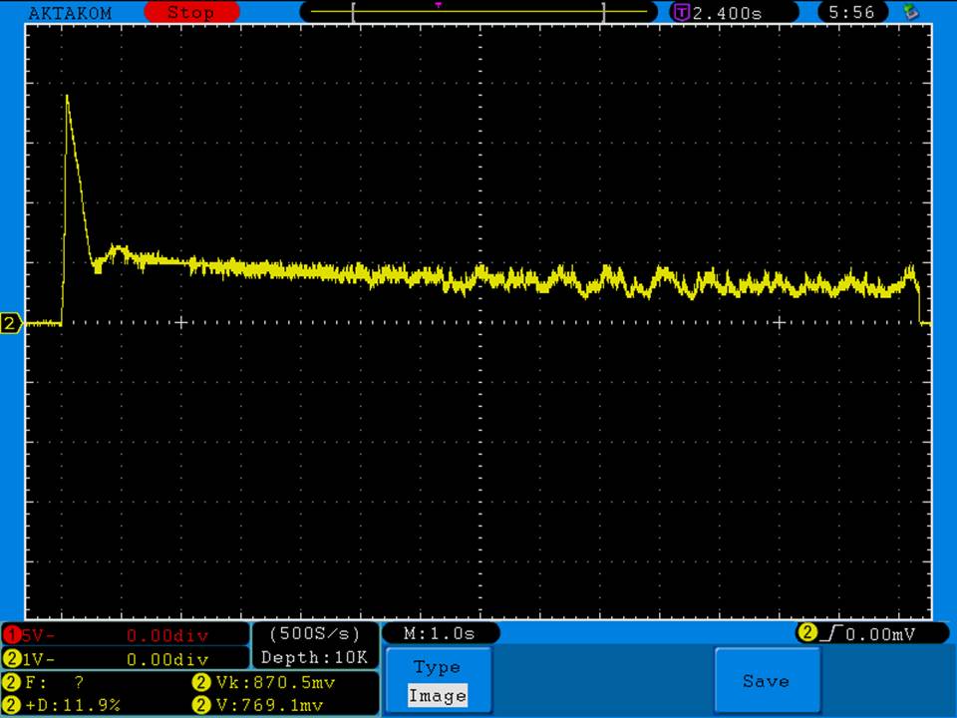Click the Depth:10K memory depth readout
The image size is (957, 718).
(314, 658)
